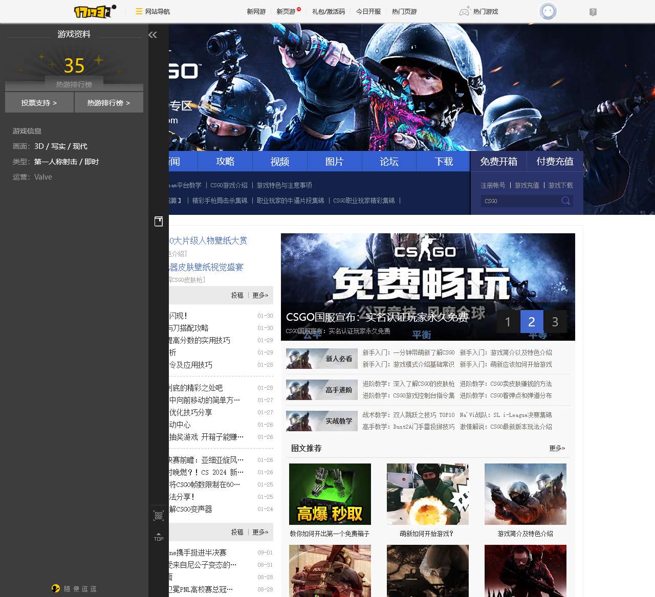Switch the banner to slide 1
Viewport: 655px width, 597px height.
coord(508,322)
